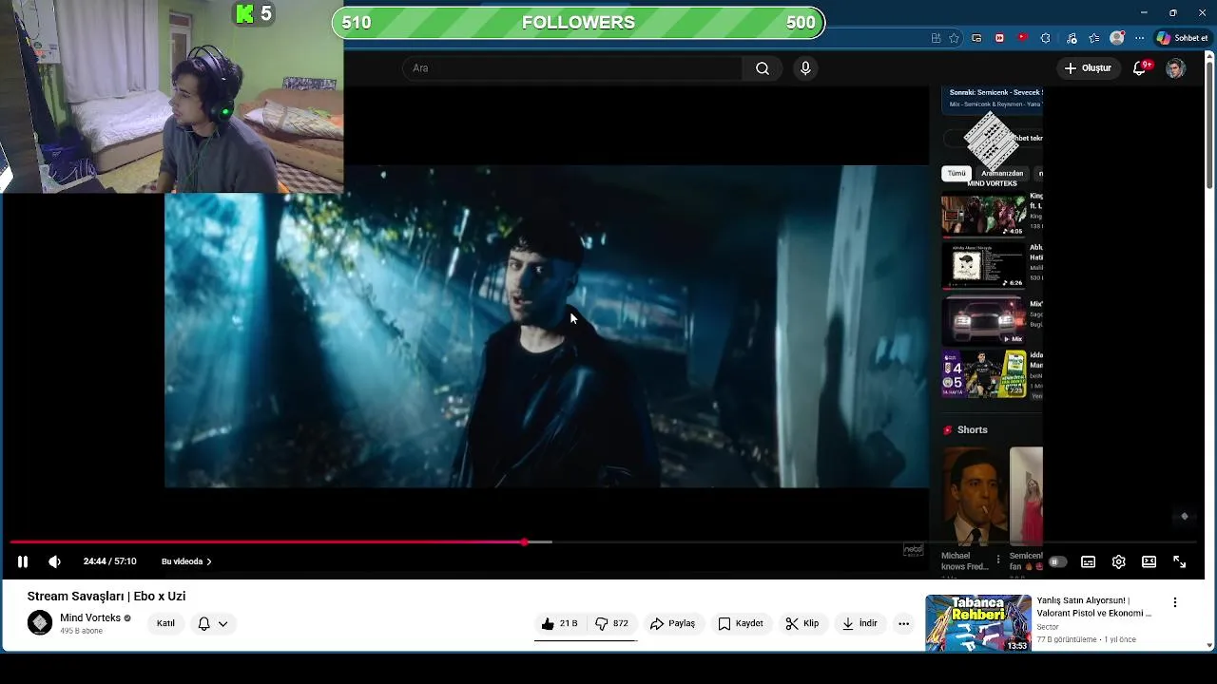
Task: Pause the video with the pause button
Action: (x=23, y=561)
